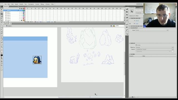Pick the 3D Rotation tool

[x=2, y=16]
